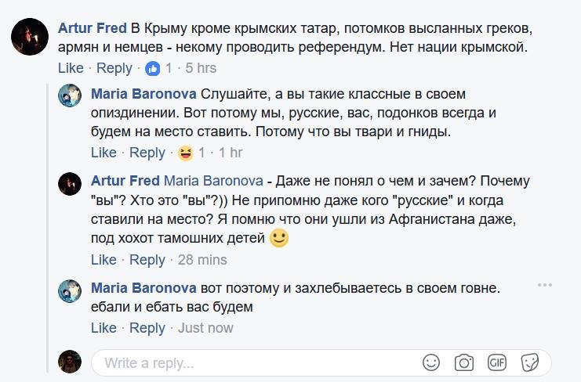Like Artur Fred's top comment
Image resolution: width=581 pixels, height=382 pixels.
coord(71,68)
